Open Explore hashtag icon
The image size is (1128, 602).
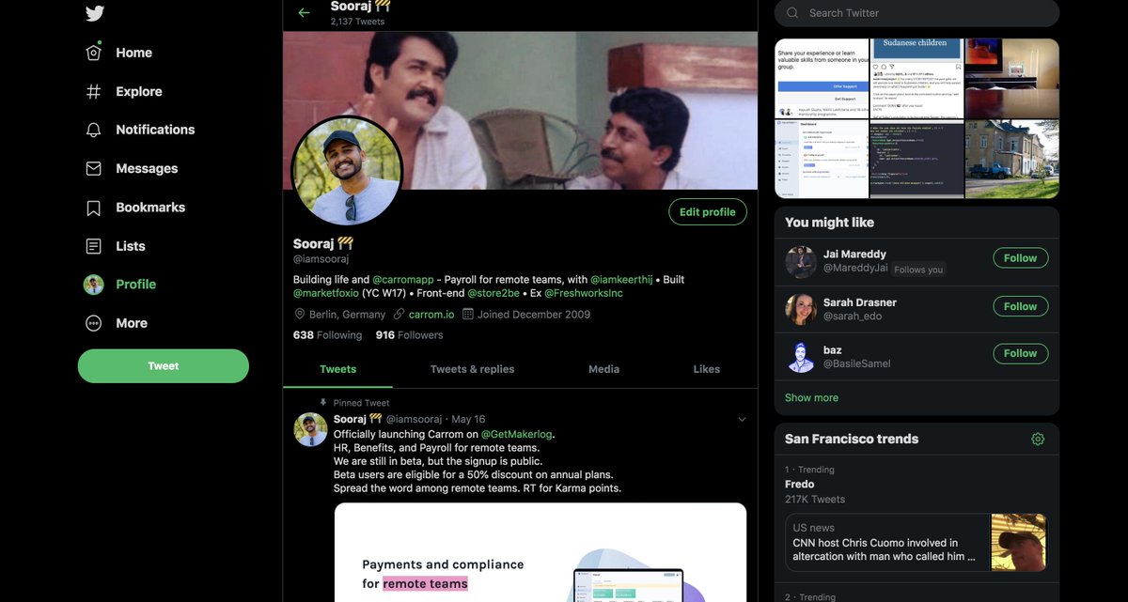click(93, 91)
